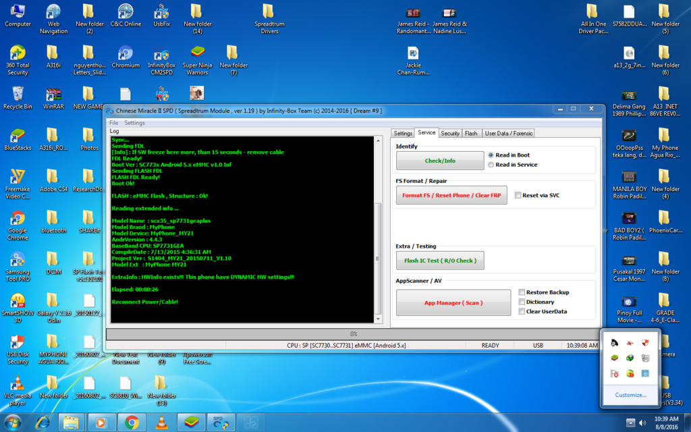691x432 pixels.
Task: Select the Super Ninja Warriors desktop icon
Action: coord(198,60)
